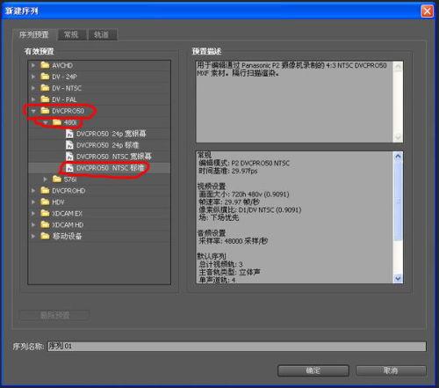Open the 常规 tab

tap(71, 34)
